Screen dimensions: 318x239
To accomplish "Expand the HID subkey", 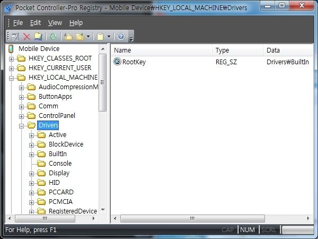I will [31, 183].
